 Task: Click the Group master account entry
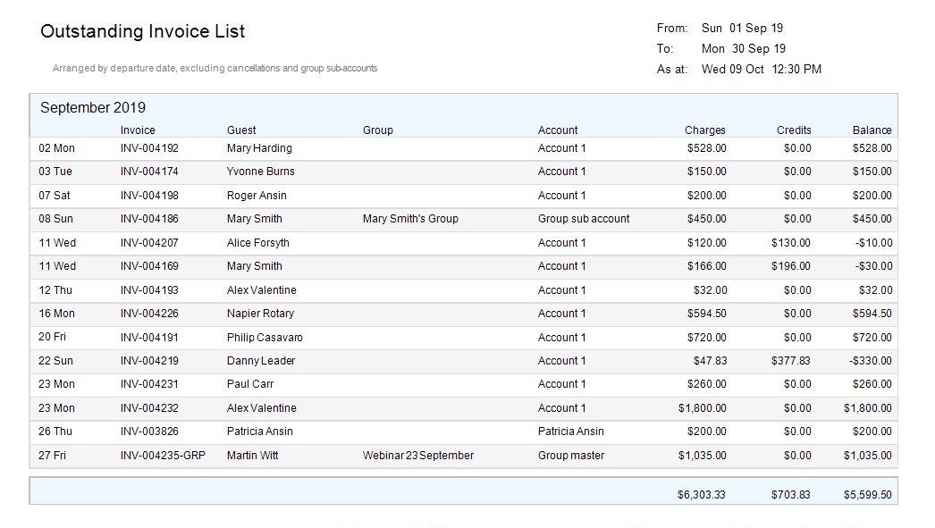click(x=571, y=456)
